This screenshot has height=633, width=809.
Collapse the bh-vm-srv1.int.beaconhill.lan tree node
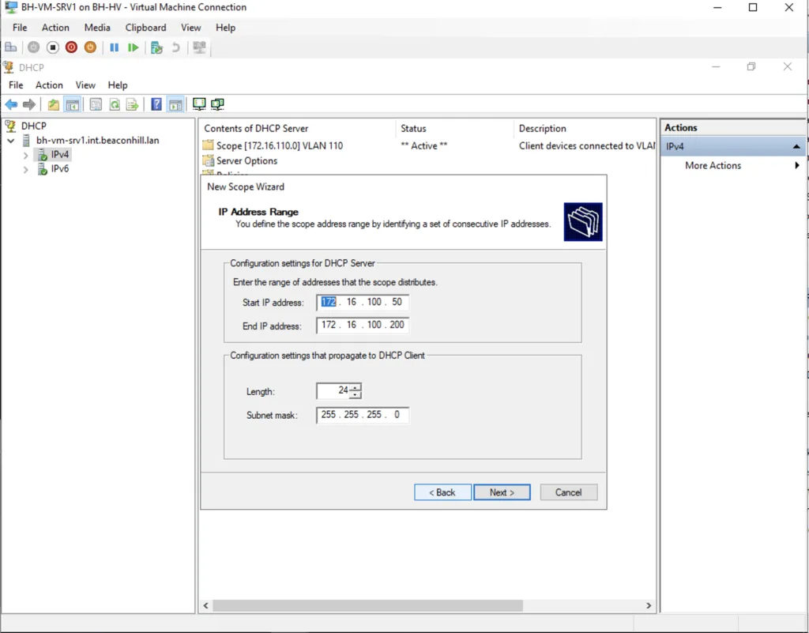point(11,141)
